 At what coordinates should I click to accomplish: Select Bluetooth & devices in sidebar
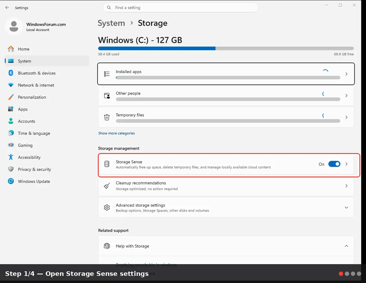pyautogui.click(x=47, y=73)
